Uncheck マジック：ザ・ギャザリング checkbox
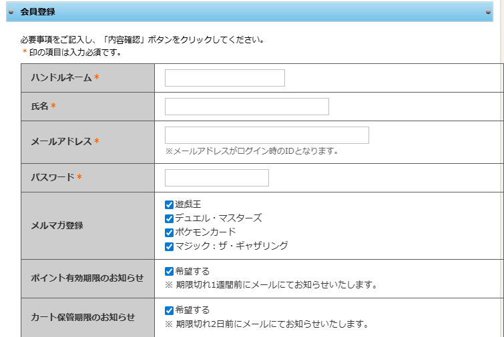The height and width of the screenshot is (337, 504). coord(169,246)
